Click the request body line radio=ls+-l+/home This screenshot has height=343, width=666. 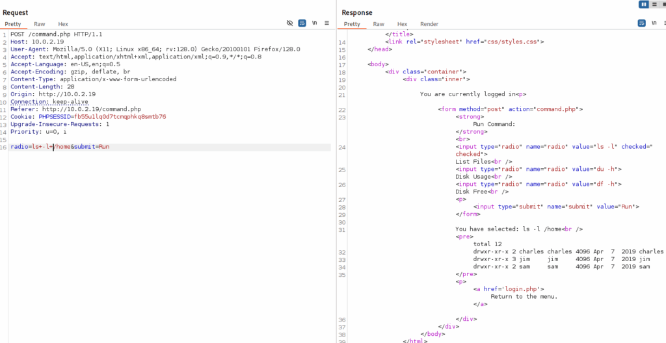click(x=60, y=147)
